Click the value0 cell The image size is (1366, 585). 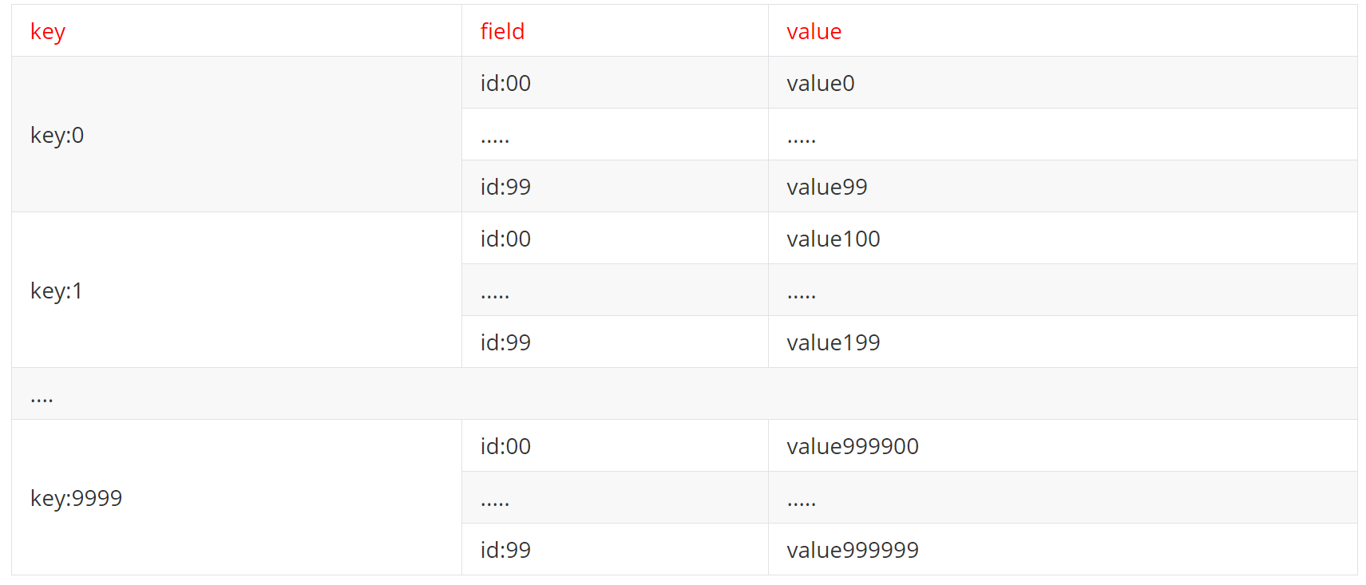pos(821,83)
